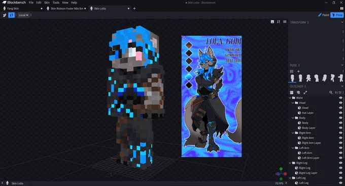Select the fourth pose preset
Image resolution: width=345 pixels, height=186 pixels.
[x=317, y=78]
